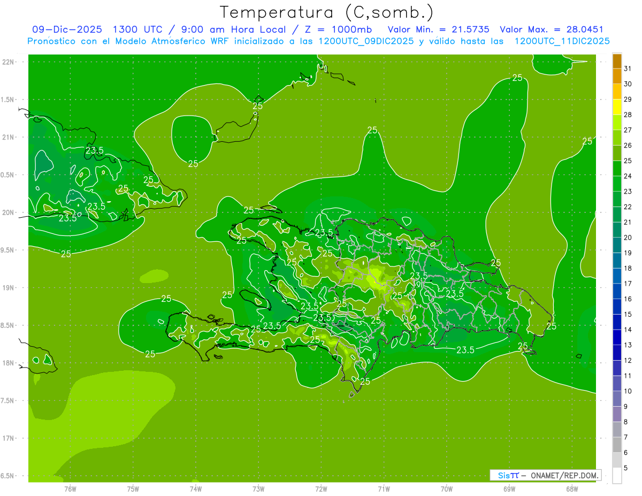Click gray swatch between 6 and 7

(x=617, y=445)
